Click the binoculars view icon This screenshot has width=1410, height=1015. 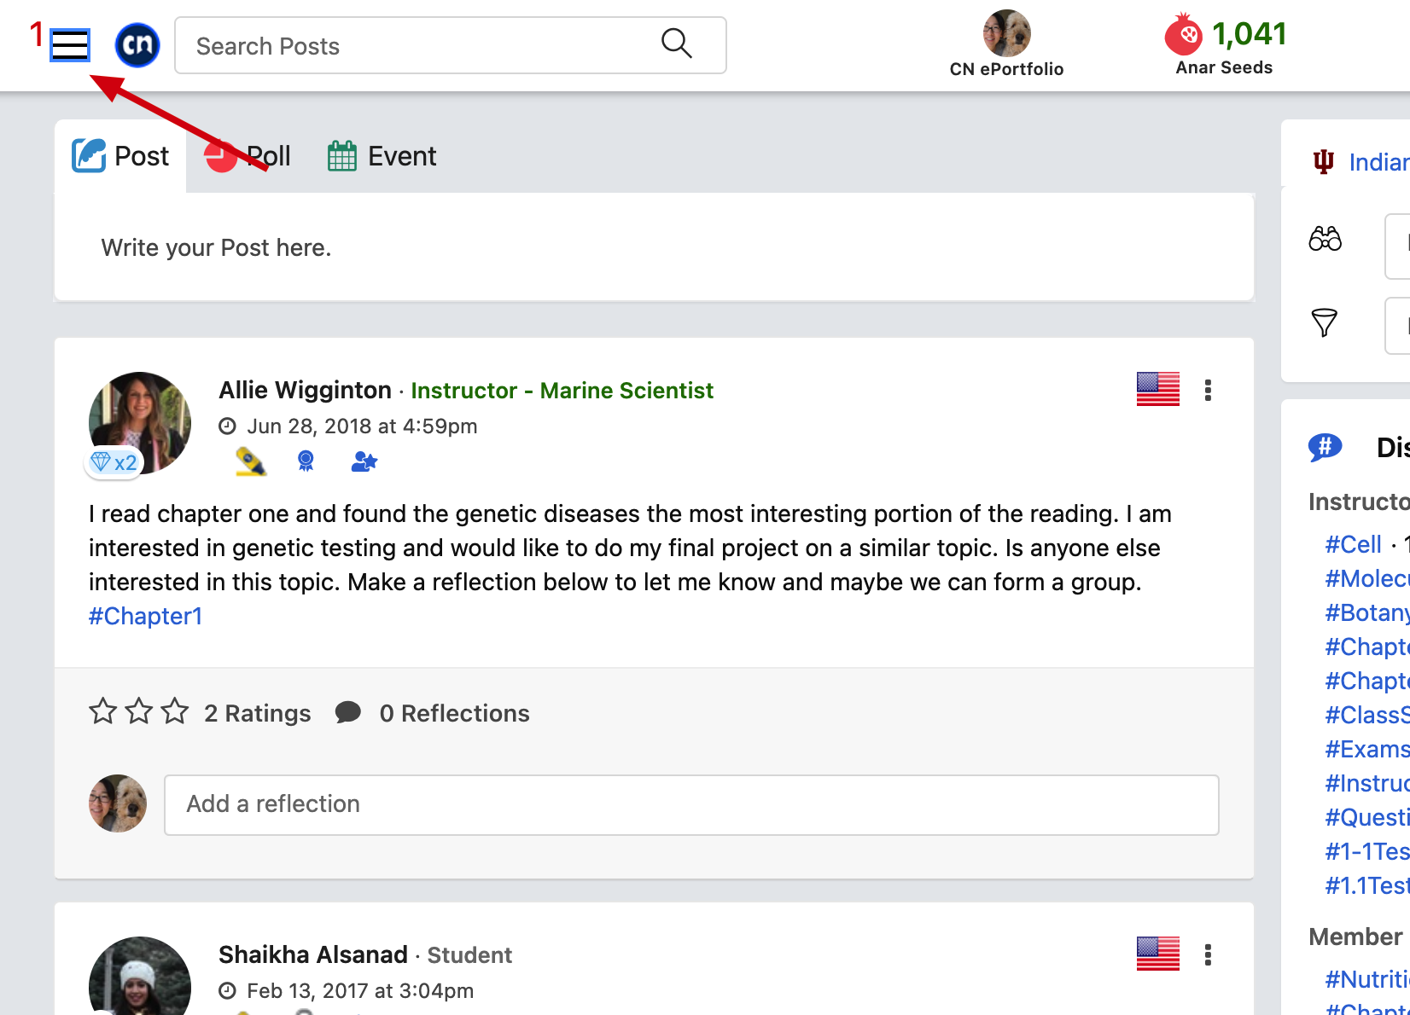1326,239
